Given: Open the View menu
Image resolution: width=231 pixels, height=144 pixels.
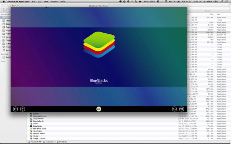Looking at the screenshot, I should pyautogui.click(x=46, y=1).
